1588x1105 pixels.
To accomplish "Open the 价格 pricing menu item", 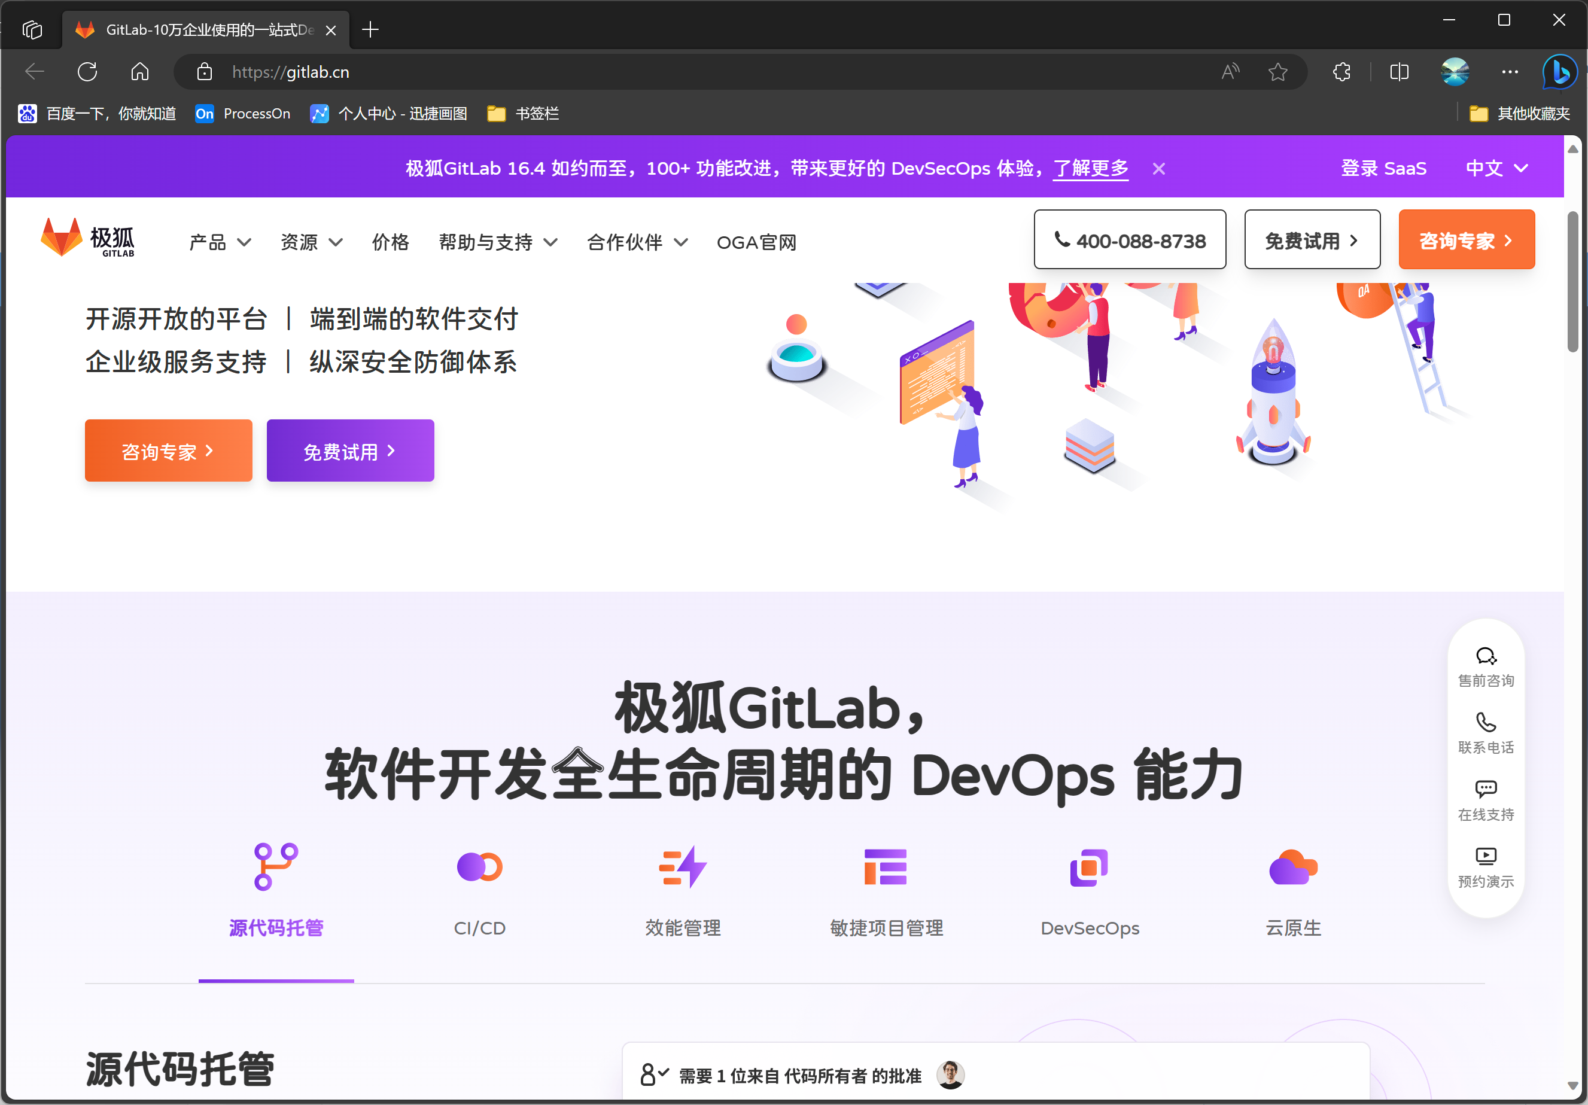I will click(390, 243).
